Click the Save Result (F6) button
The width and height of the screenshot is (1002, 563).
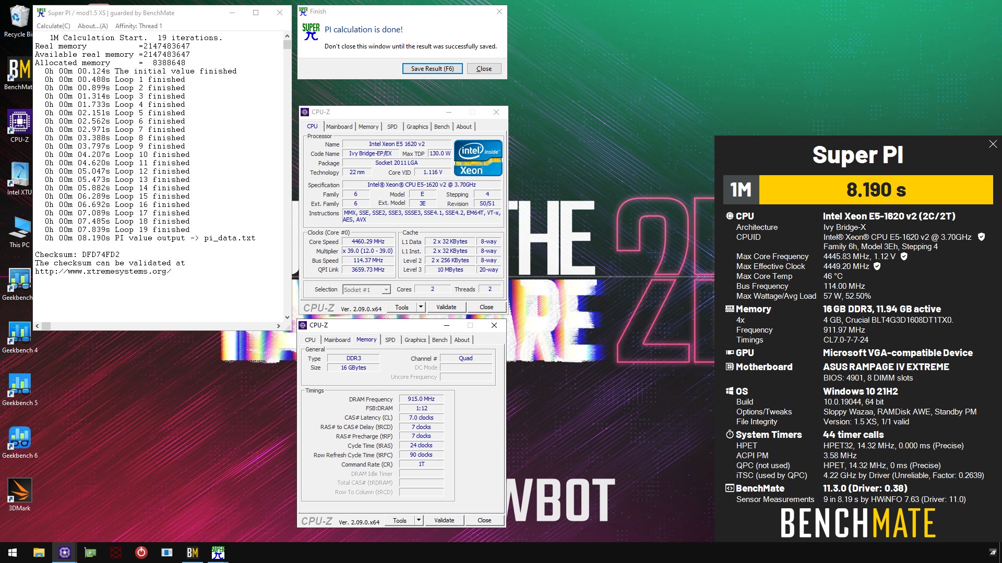pos(432,69)
